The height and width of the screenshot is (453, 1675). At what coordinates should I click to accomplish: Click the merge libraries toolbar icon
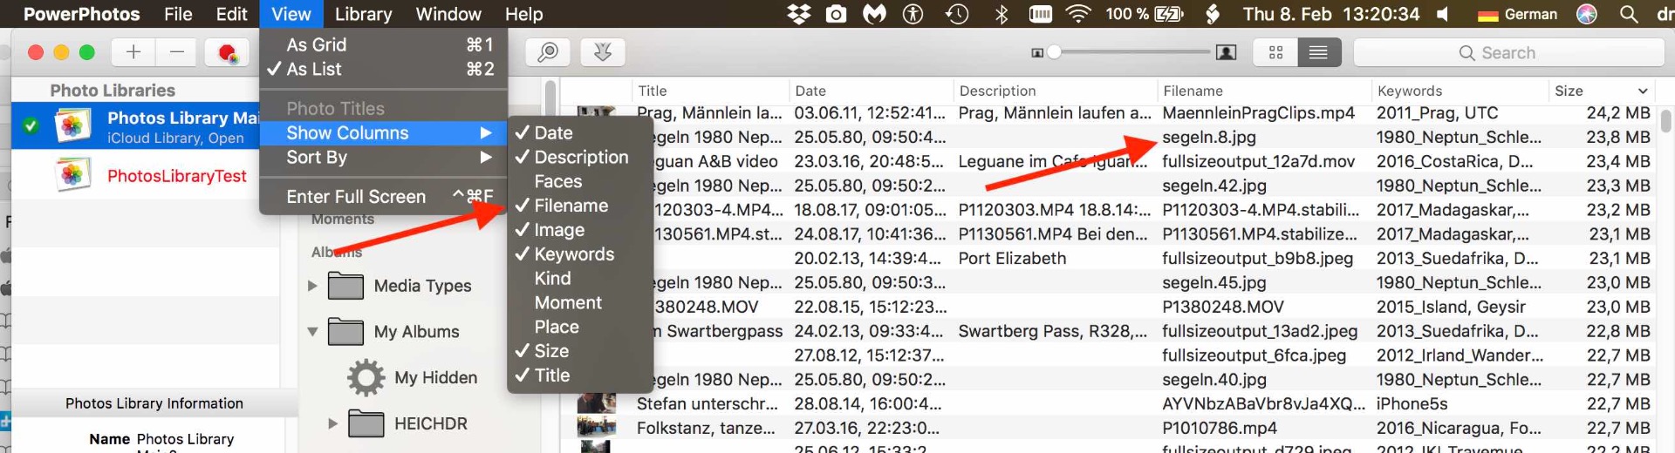pos(603,52)
